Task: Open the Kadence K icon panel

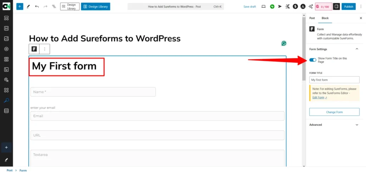Action: 288,6
